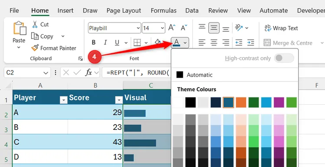
Task: Click the Decrease Indent icon
Action: point(239,43)
